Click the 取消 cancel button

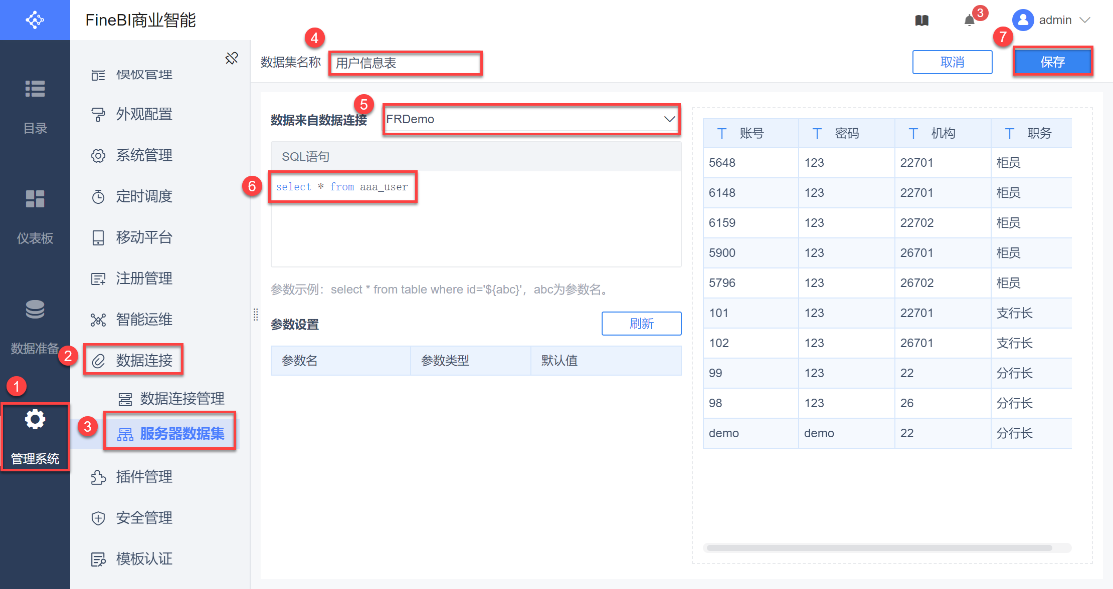click(952, 62)
